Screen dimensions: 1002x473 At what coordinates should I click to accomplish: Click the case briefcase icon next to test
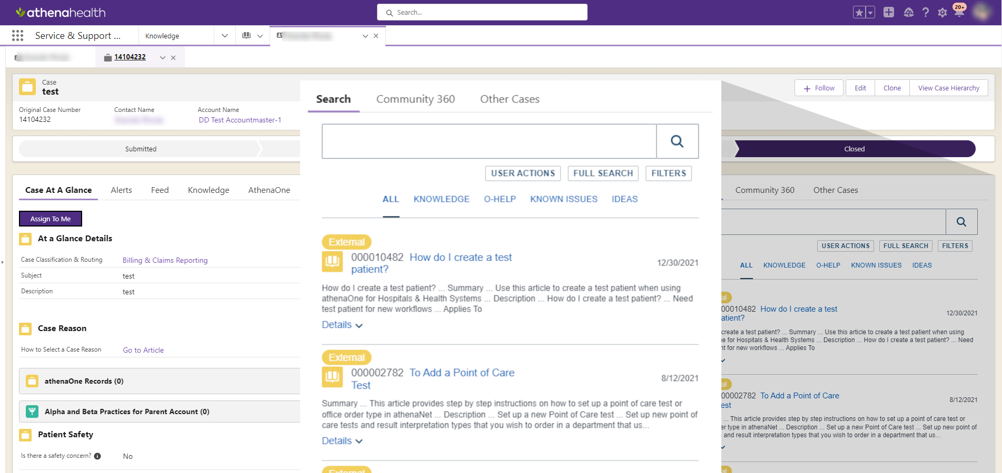tap(27, 87)
